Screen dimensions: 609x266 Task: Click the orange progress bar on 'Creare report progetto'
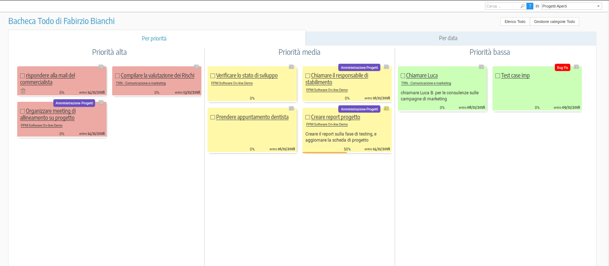tap(324, 152)
